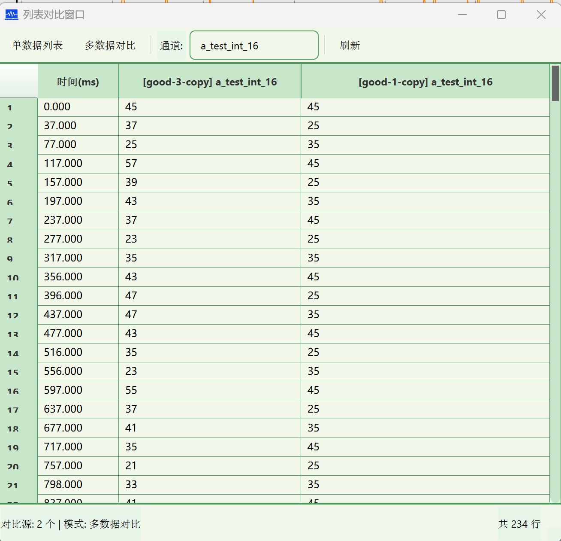Click the 时间(ms) column header

coord(78,82)
